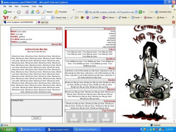This screenshot has height=132, width=176.
Task: Click the Yahoo toolbar pencil icon
Action: tap(15, 17)
